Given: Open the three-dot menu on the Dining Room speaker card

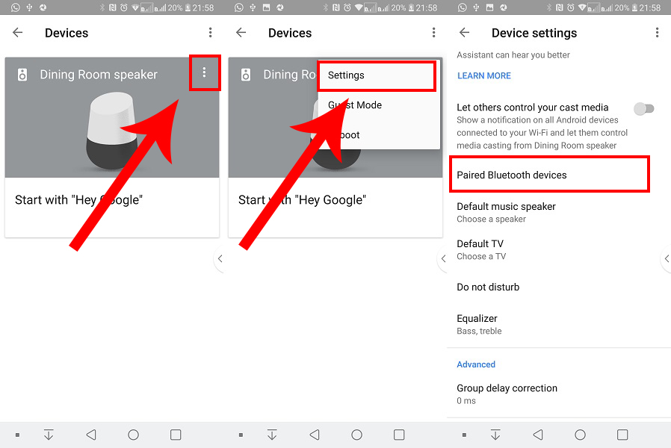Looking at the screenshot, I should pos(205,72).
